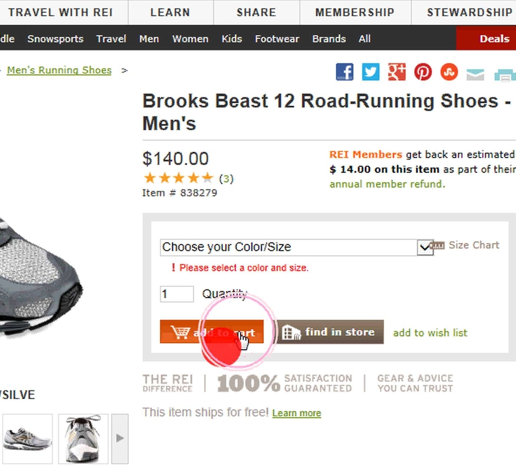
Task: Add item to wish list
Action: click(430, 333)
